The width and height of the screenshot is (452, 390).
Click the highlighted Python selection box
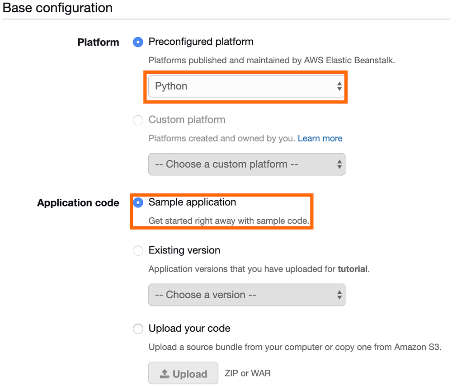point(246,86)
